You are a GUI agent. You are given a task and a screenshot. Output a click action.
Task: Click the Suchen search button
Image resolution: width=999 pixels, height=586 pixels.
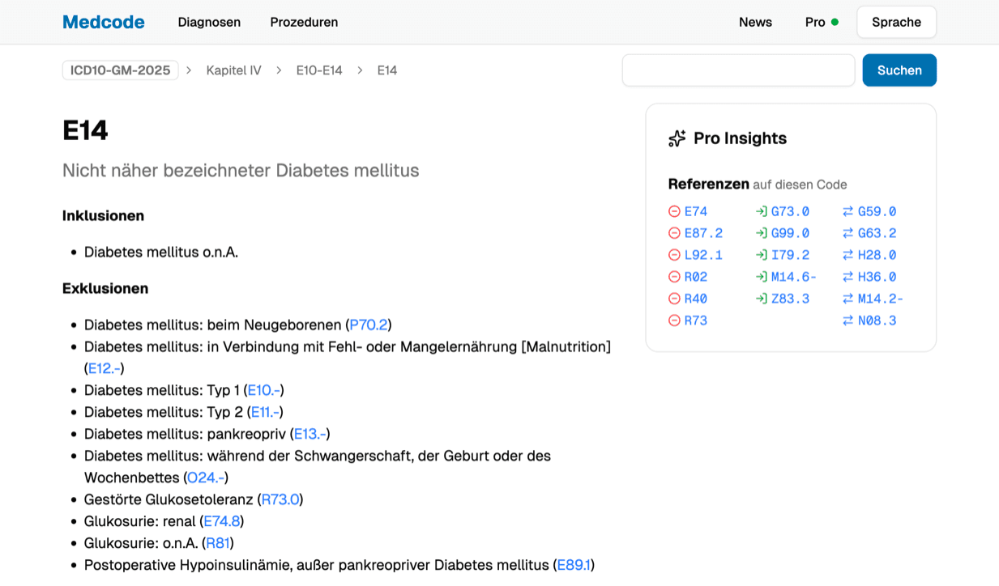(x=899, y=70)
